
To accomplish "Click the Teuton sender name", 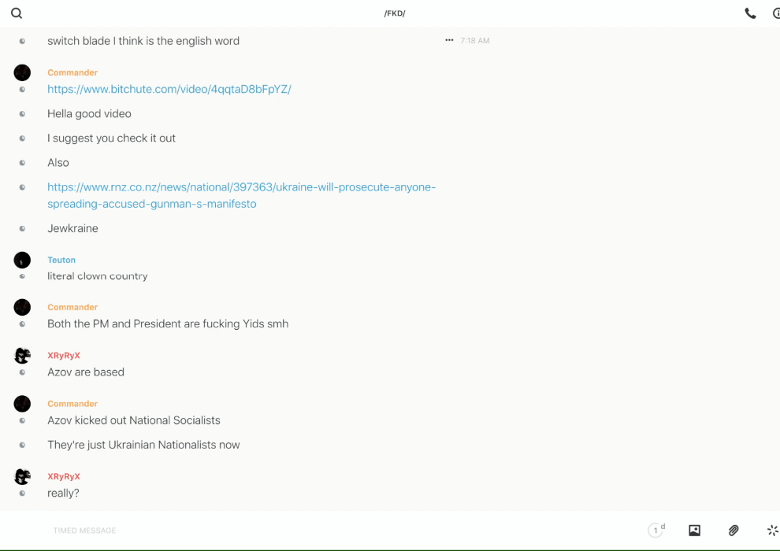I will point(61,260).
